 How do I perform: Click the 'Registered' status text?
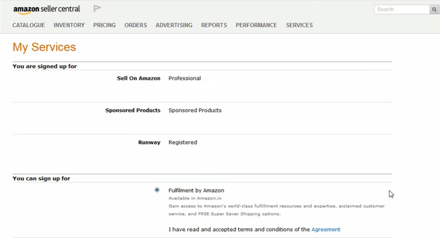183,143
